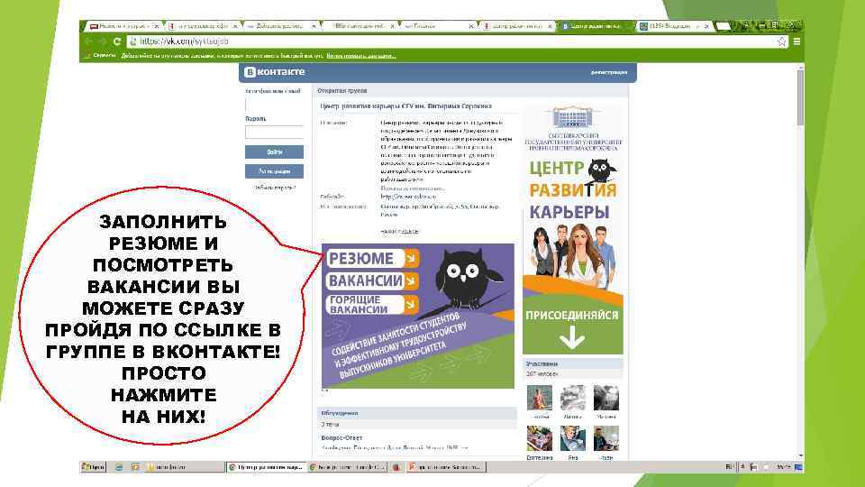Open the Chrome hamburger menu
Viewport: 865px width, 487px height.
tap(797, 41)
